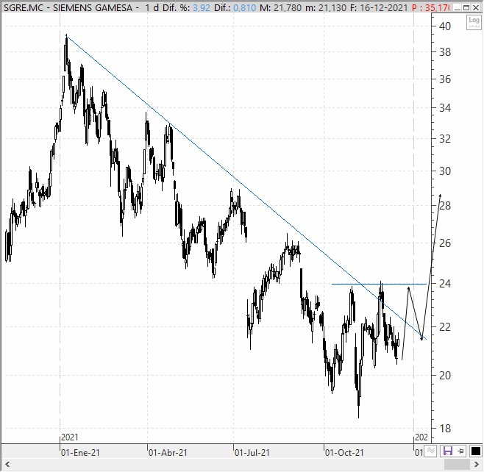Click the m: 21,130 minimum value
This screenshot has width=484, height=472.
(326, 7)
